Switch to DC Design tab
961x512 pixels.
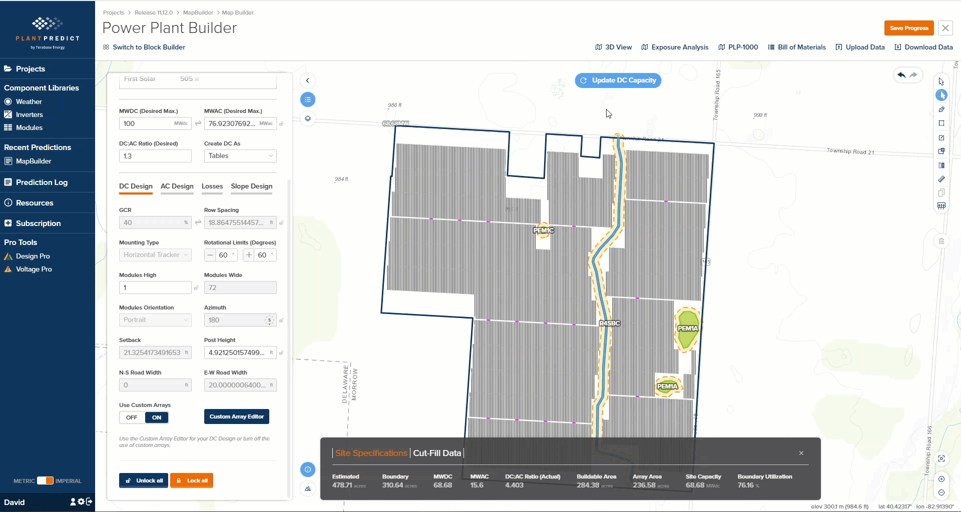click(x=136, y=186)
